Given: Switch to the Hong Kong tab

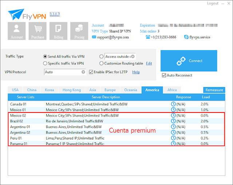Looking at the screenshot, I should coord(72,90).
